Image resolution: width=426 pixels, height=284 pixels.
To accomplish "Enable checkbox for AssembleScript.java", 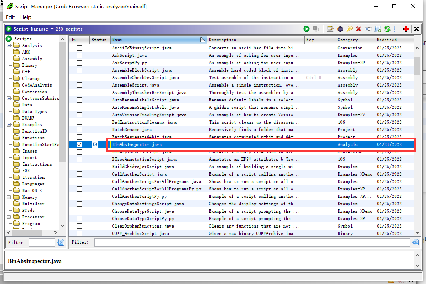I will (79, 85).
